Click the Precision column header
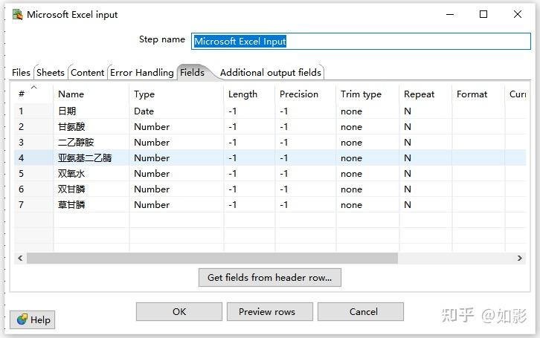Image resolution: width=540 pixels, height=338 pixels. 306,94
